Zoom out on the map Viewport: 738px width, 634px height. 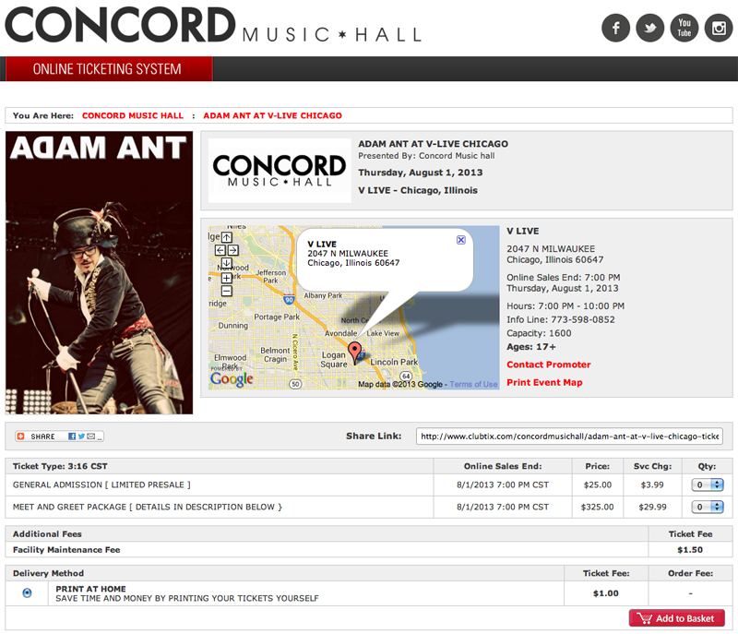[x=227, y=291]
